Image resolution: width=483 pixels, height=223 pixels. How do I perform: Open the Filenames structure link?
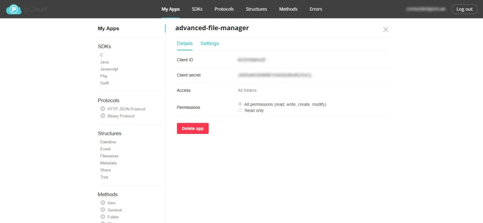tap(109, 156)
